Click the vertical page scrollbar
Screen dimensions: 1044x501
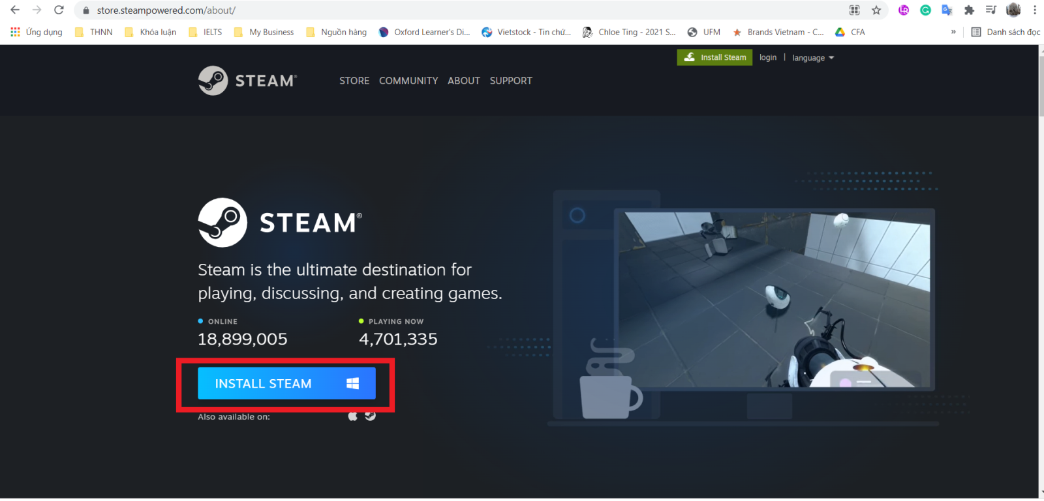(1041, 85)
